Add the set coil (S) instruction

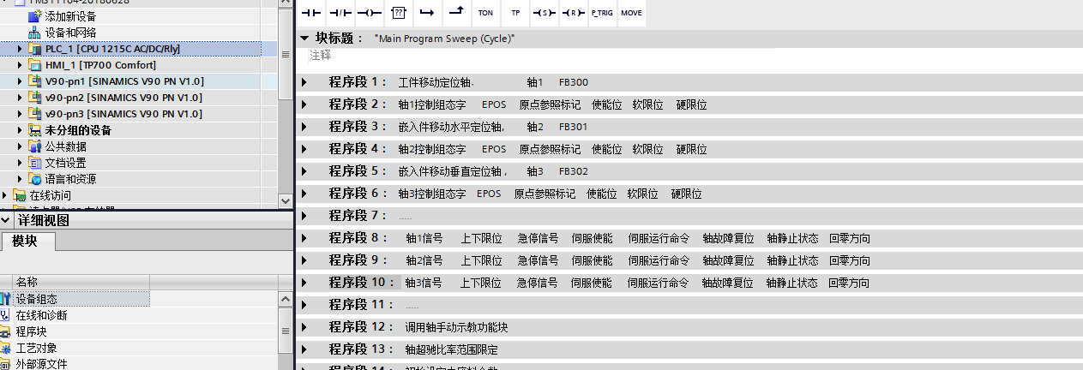tap(544, 13)
